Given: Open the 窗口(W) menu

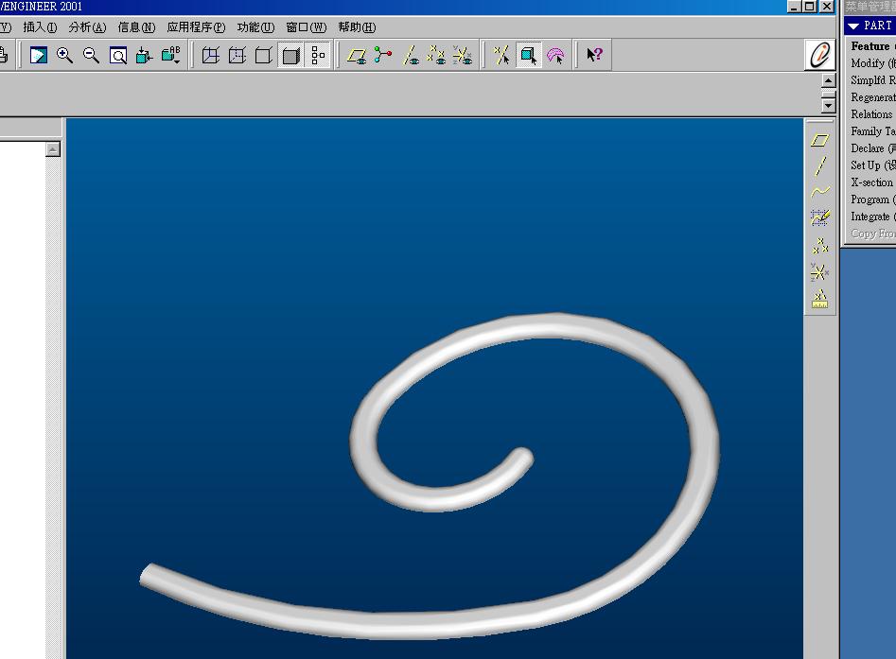Looking at the screenshot, I should (307, 27).
